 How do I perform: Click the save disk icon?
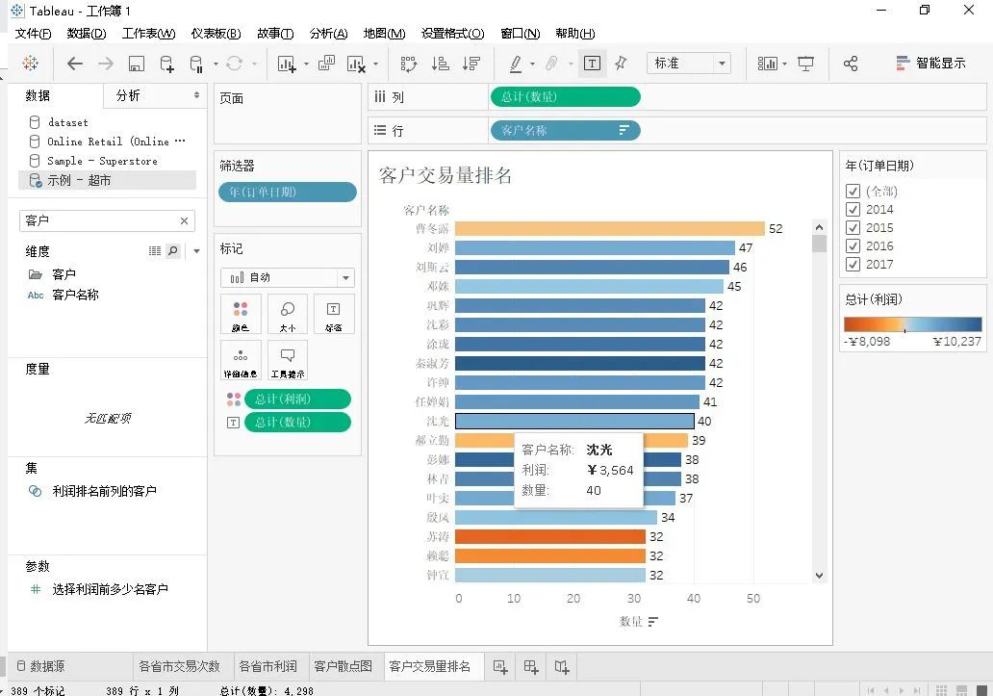coord(137,64)
